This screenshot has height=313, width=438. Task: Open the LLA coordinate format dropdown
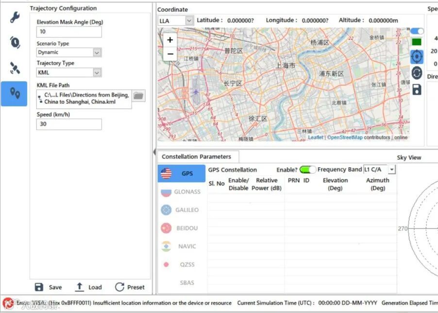(x=176, y=21)
